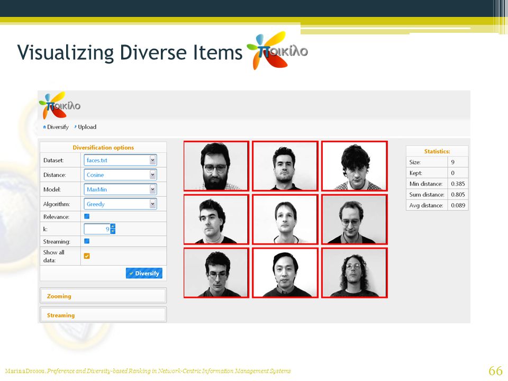Open the Distance dropdown showing Cosine

(120, 175)
